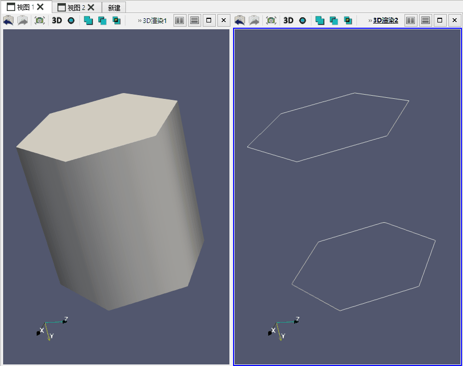
Task: Close the 视图 1 tab with its X
Action: pos(40,7)
